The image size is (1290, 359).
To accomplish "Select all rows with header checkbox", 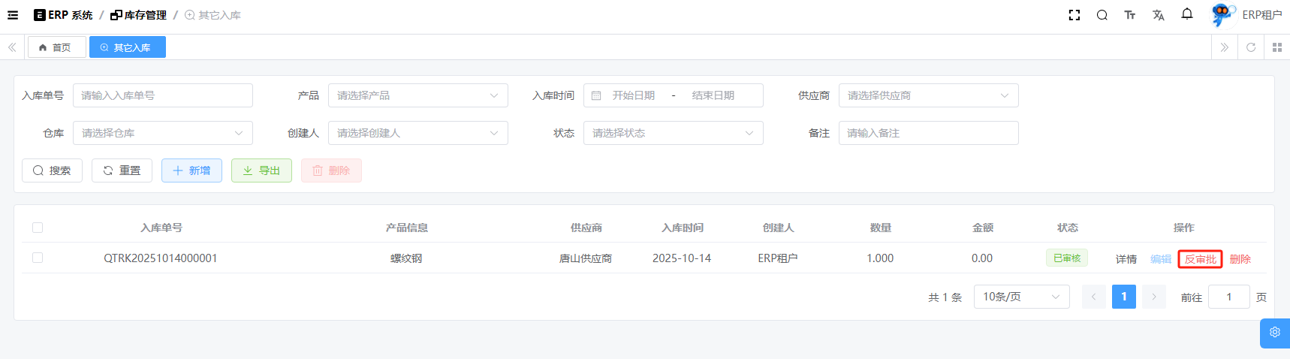I will tap(38, 228).
